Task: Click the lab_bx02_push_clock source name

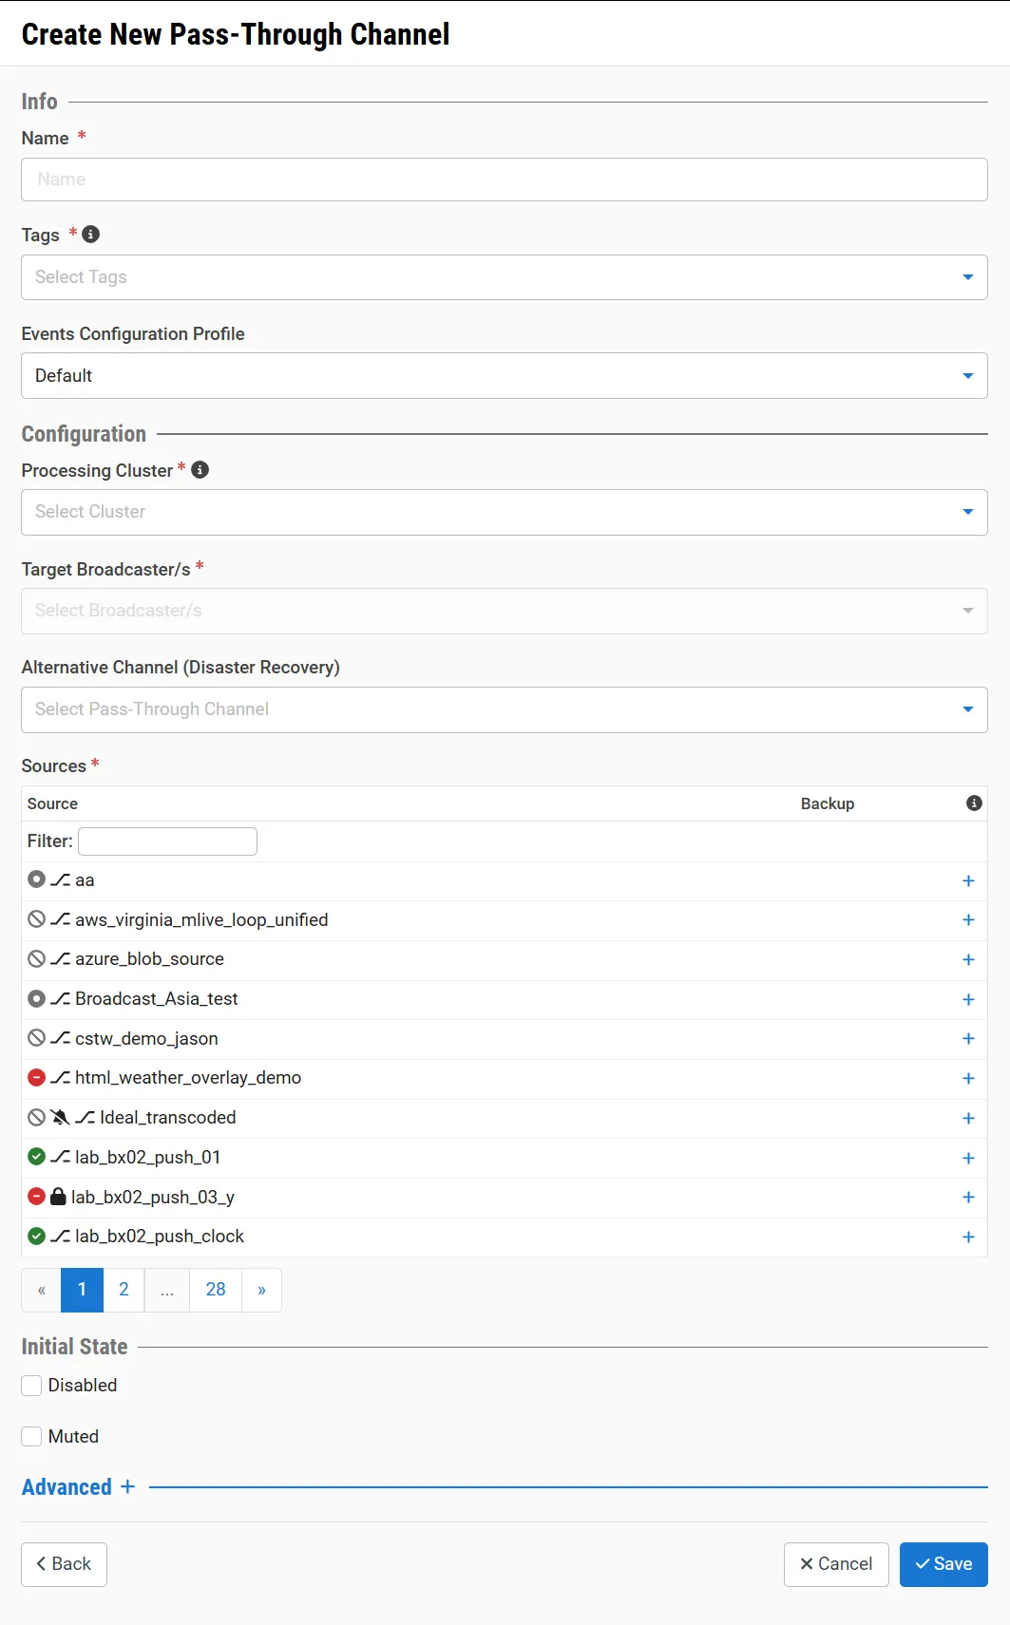Action: (160, 1237)
